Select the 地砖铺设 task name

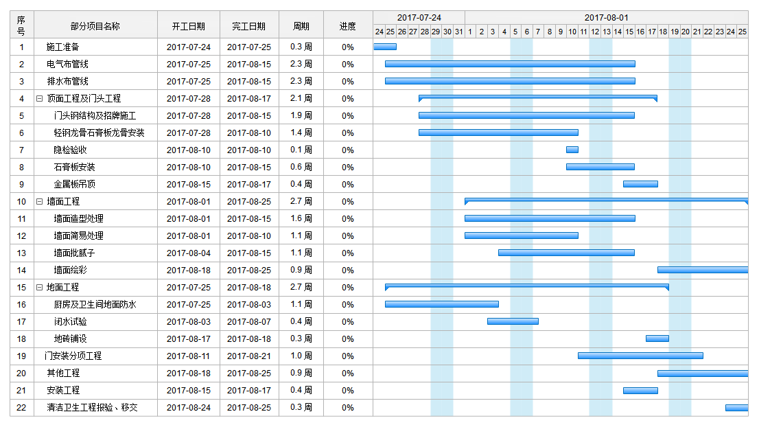[70, 339]
